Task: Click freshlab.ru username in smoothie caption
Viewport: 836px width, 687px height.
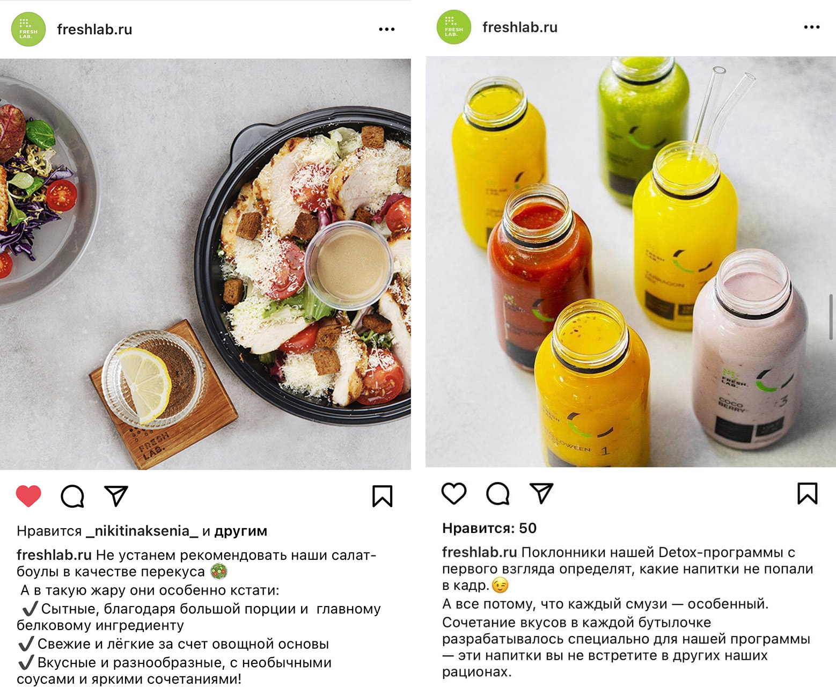Action: [x=479, y=552]
